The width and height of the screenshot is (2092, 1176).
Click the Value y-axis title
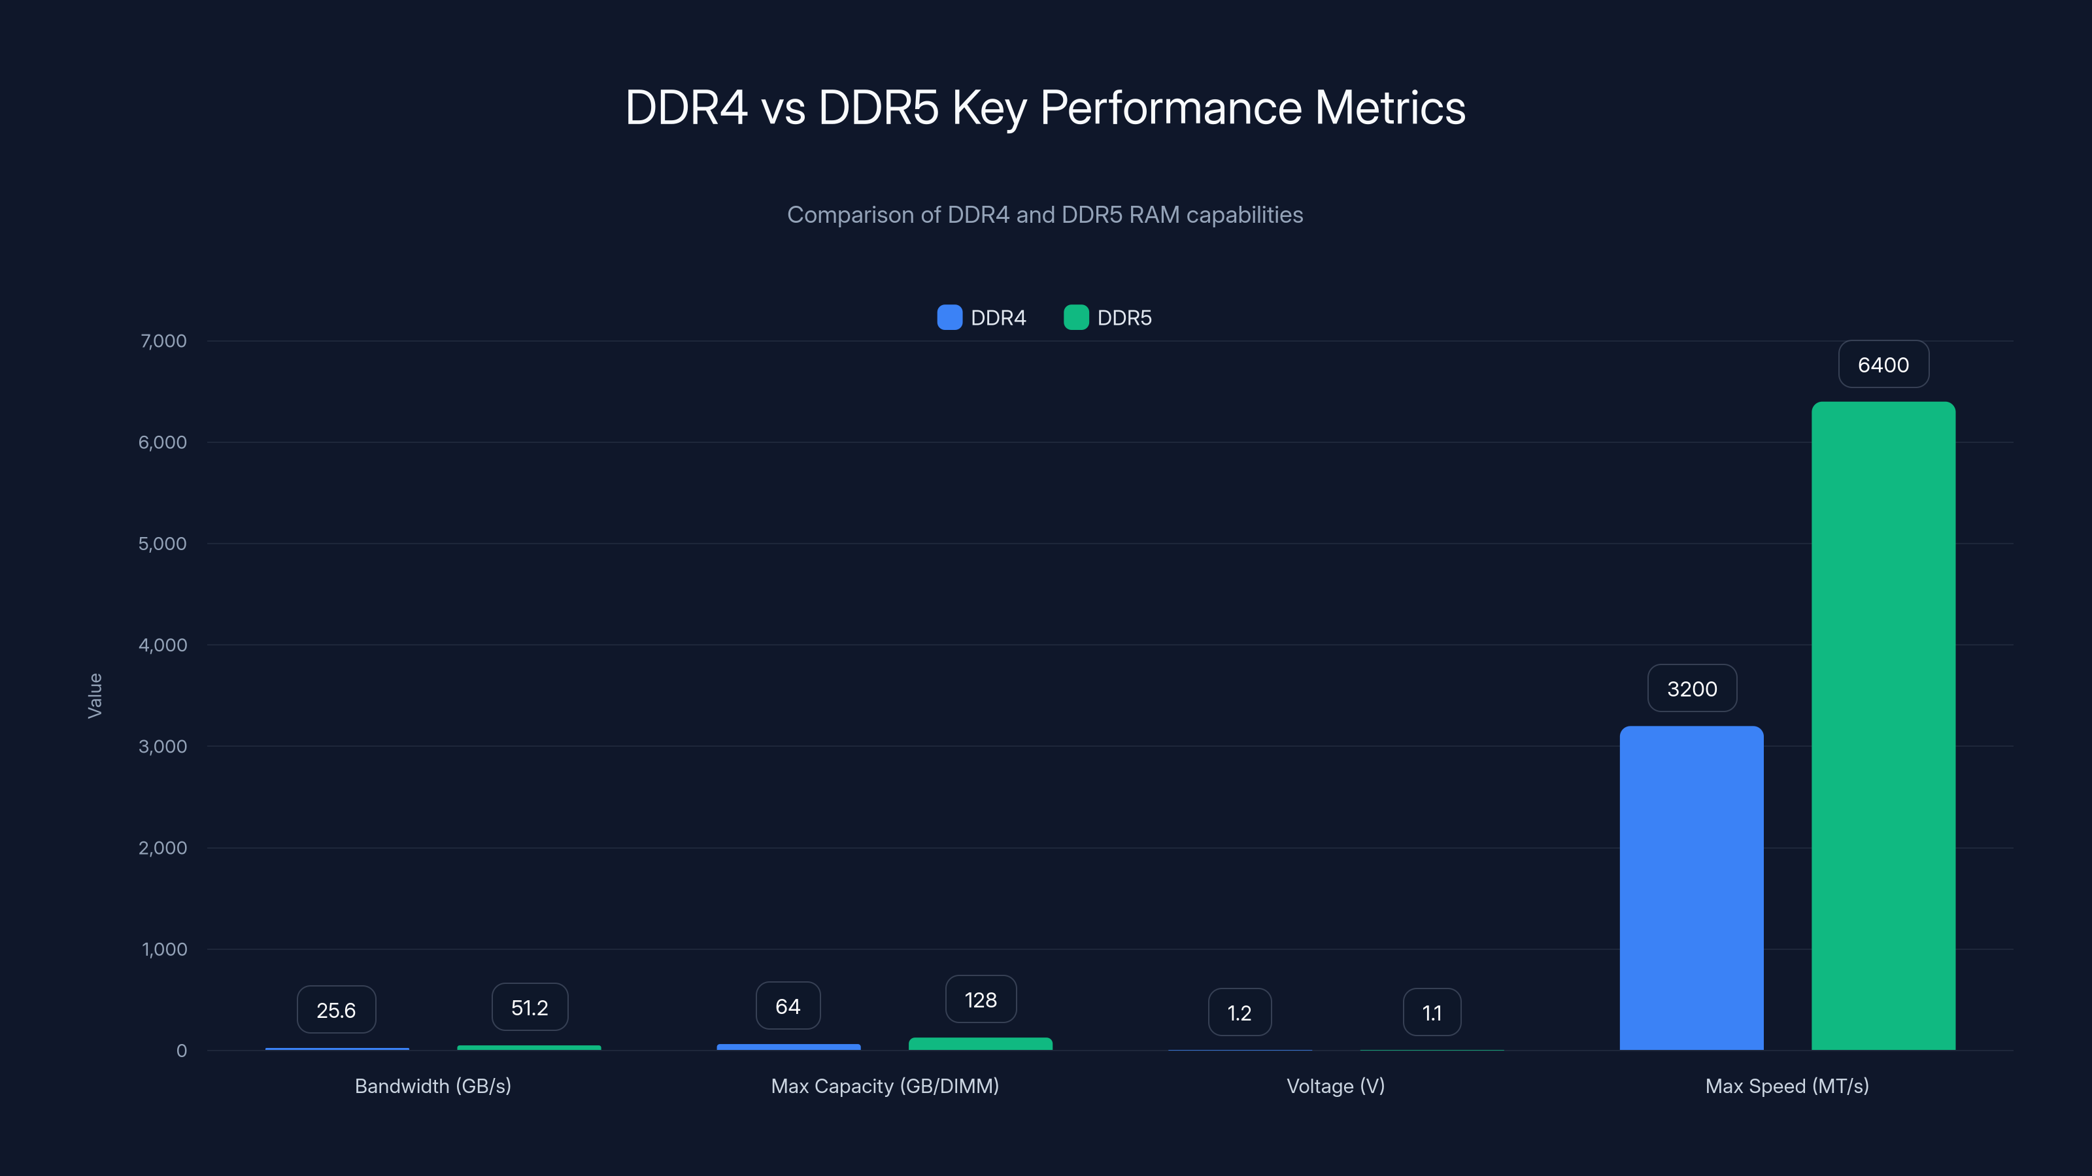point(95,696)
